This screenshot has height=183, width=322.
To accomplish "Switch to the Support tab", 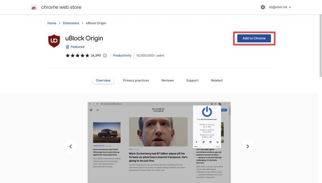I will click(x=192, y=81).
